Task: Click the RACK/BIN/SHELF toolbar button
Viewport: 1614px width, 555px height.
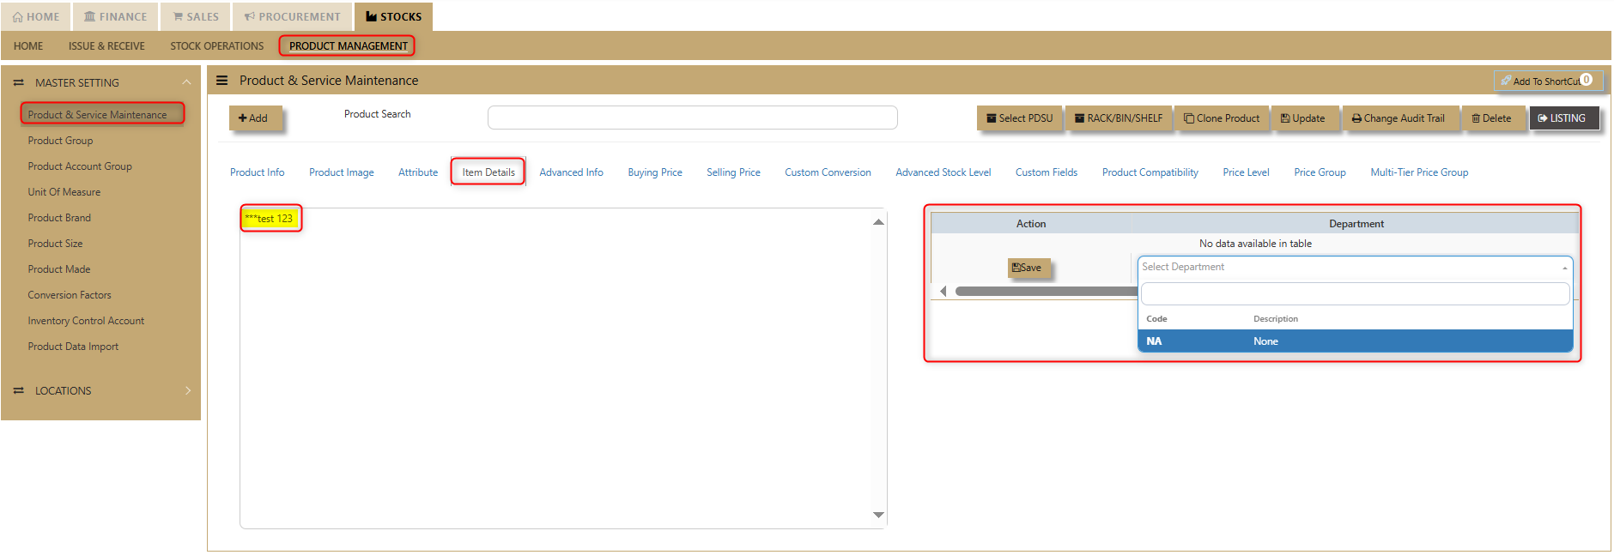Action: (x=1118, y=118)
